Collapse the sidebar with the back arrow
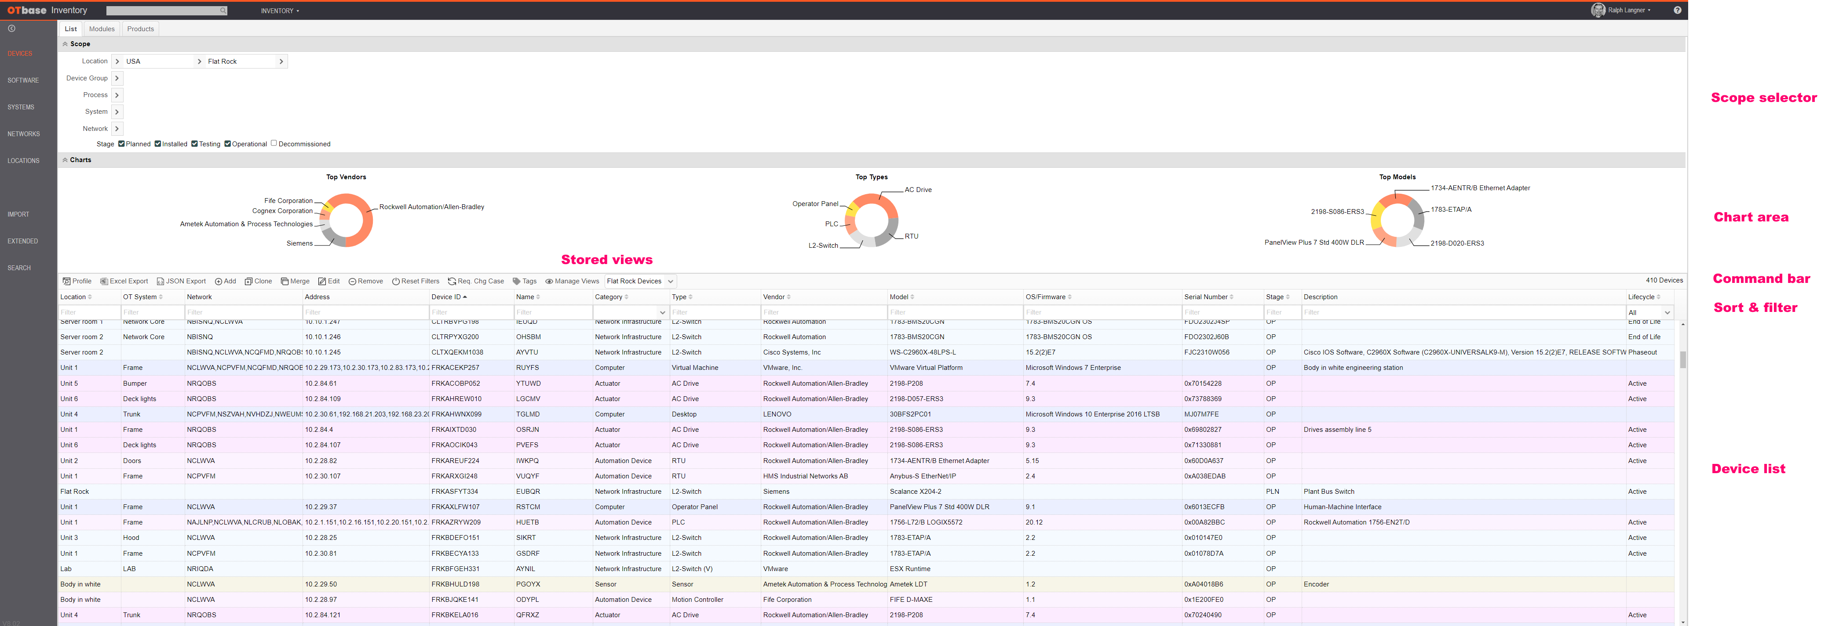 (11, 29)
